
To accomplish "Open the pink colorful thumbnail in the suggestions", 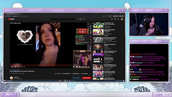I will [x=98, y=74].
